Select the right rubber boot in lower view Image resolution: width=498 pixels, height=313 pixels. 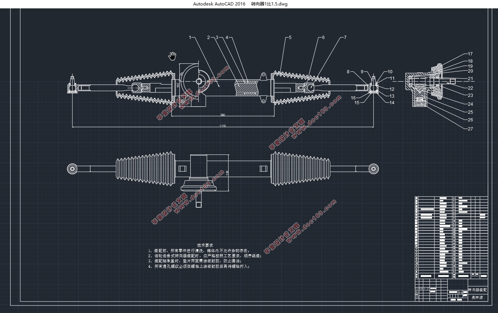point(300,168)
